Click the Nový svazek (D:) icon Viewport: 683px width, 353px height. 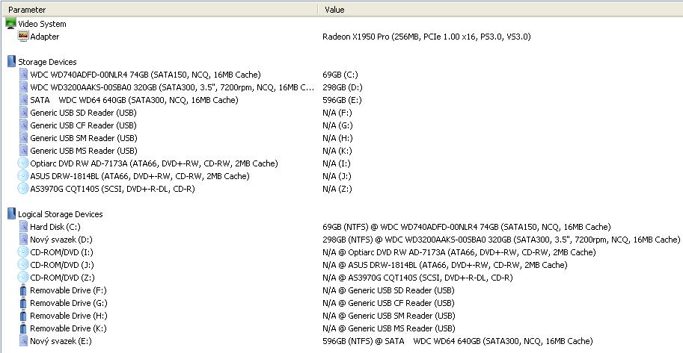(x=23, y=239)
